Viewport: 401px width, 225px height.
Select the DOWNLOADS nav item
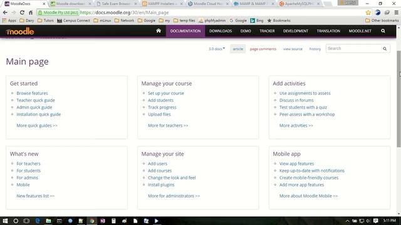pyautogui.click(x=221, y=31)
